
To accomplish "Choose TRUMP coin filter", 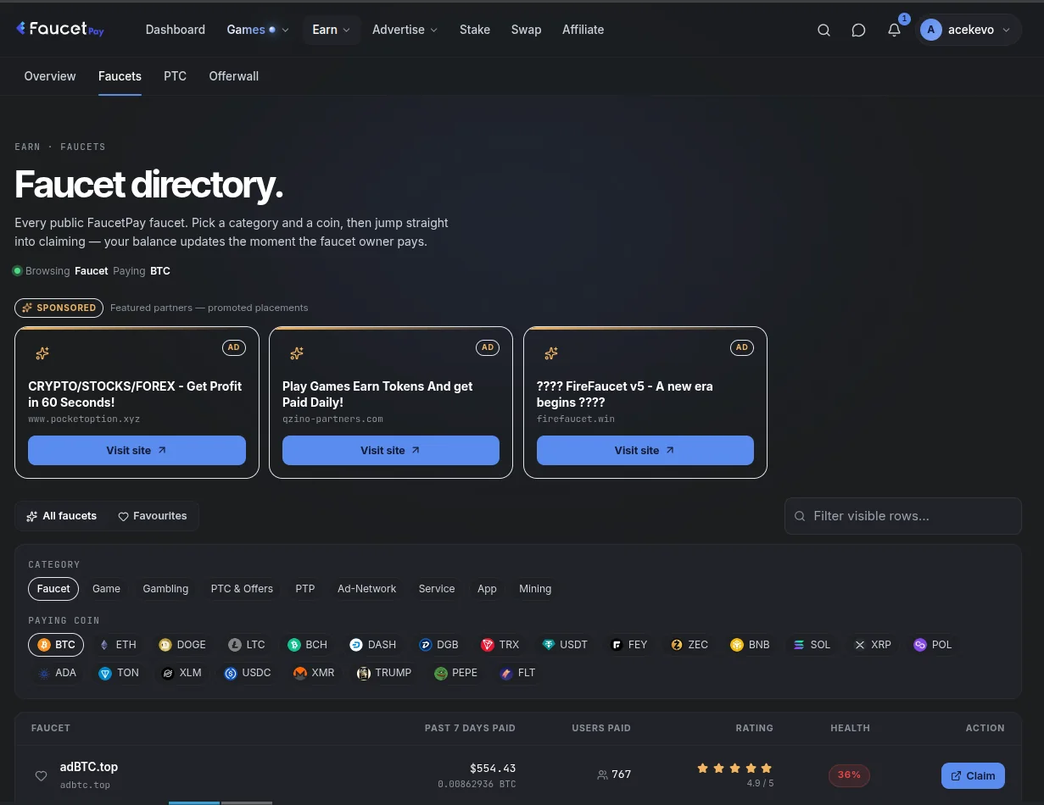I will click(384, 673).
